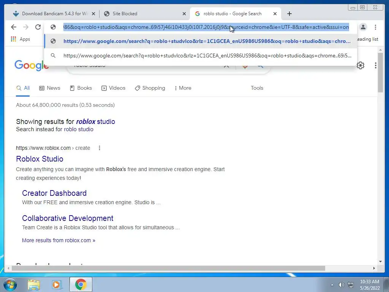Go back to previous page in Chrome

(x=14, y=27)
